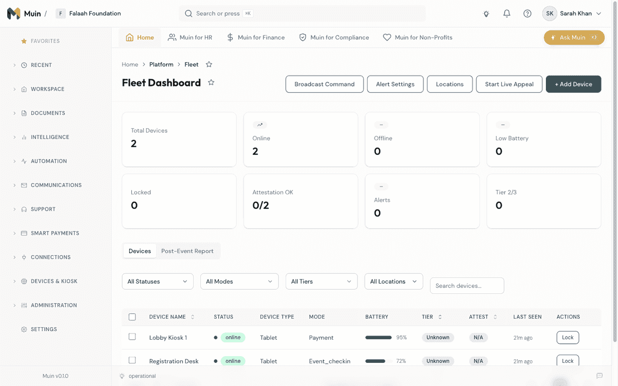Open the All Statuses dropdown
The width and height of the screenshot is (618, 386).
click(158, 282)
